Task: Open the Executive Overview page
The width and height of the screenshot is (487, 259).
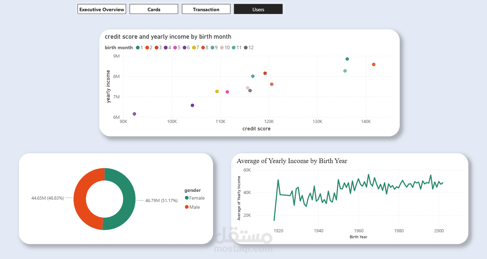Action: pos(102,9)
